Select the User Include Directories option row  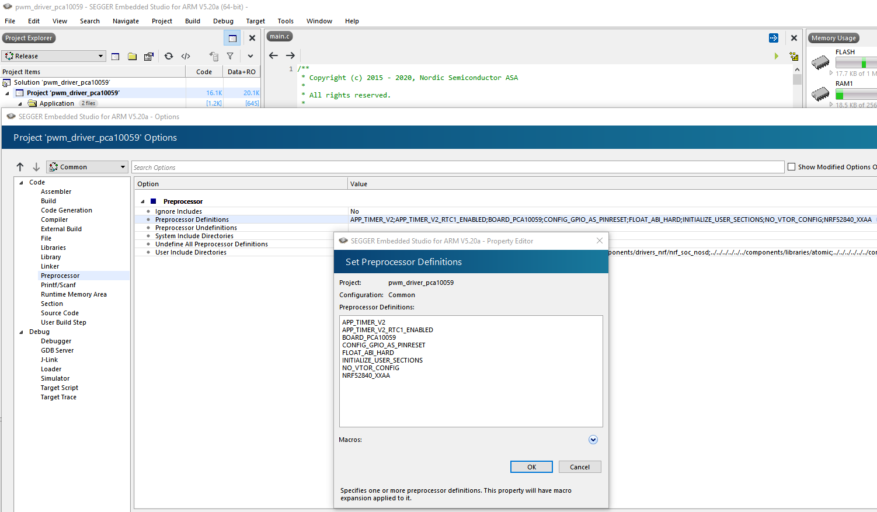pyautogui.click(x=191, y=252)
